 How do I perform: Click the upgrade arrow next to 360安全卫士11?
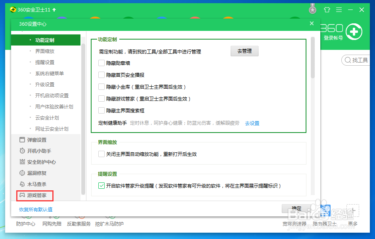click(x=54, y=10)
